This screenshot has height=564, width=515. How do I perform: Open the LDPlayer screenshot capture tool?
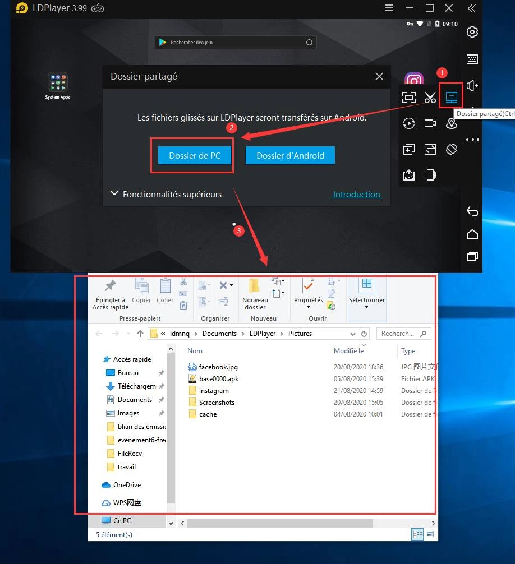coord(409,98)
